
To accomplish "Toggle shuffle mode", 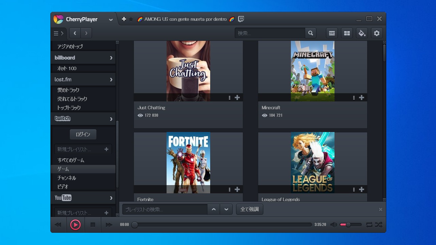I will coord(379,225).
